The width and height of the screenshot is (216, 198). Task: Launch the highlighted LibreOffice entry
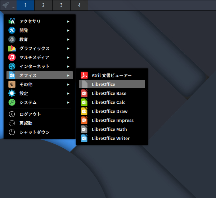click(x=112, y=84)
